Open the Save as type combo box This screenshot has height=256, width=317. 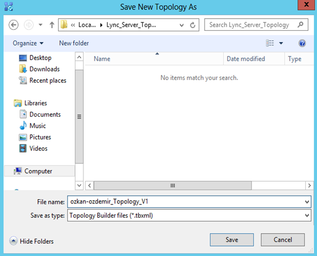189,216
